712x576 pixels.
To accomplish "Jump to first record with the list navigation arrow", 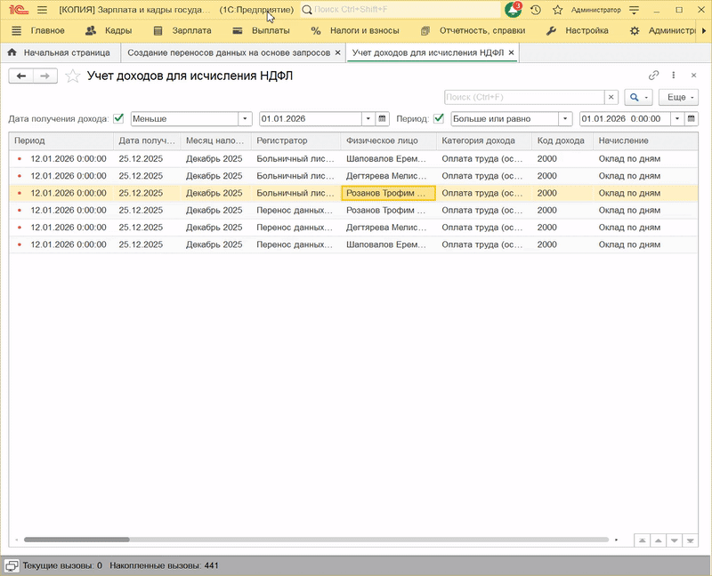I will (642, 540).
